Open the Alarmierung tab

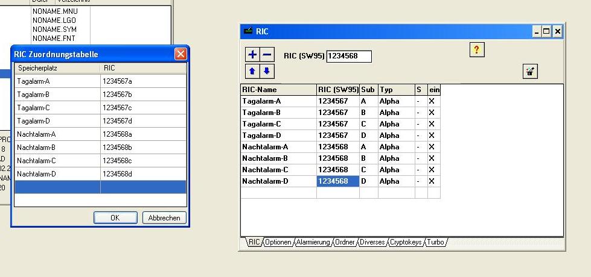click(x=313, y=242)
